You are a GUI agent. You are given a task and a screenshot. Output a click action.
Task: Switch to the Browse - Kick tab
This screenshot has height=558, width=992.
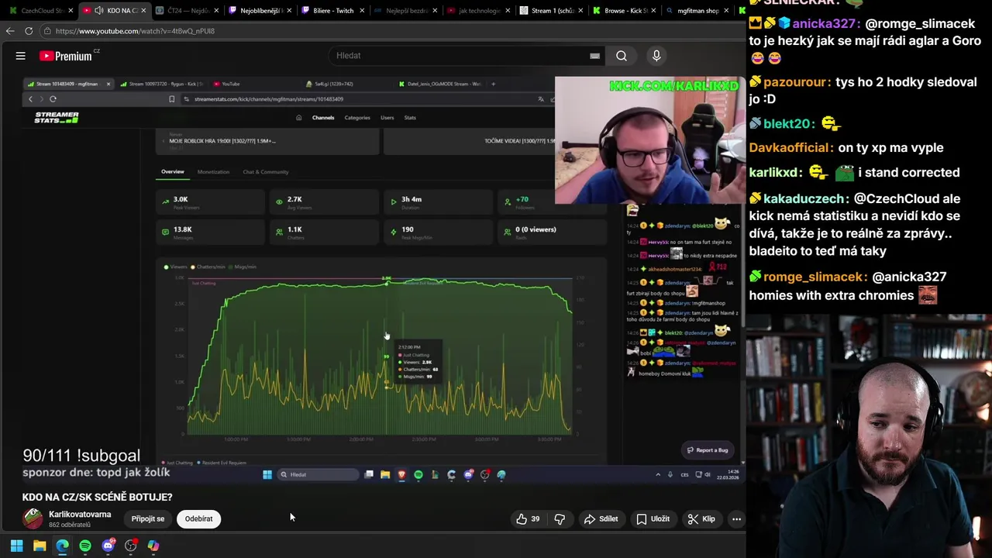(623, 11)
